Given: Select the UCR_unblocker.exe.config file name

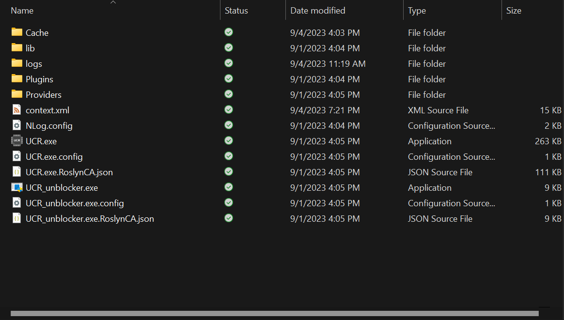Looking at the screenshot, I should click(x=75, y=203).
